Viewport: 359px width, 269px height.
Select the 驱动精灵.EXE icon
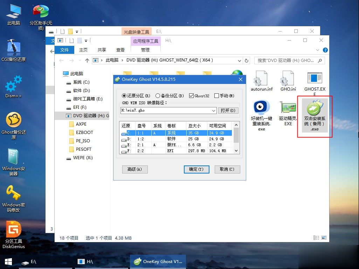click(288, 113)
